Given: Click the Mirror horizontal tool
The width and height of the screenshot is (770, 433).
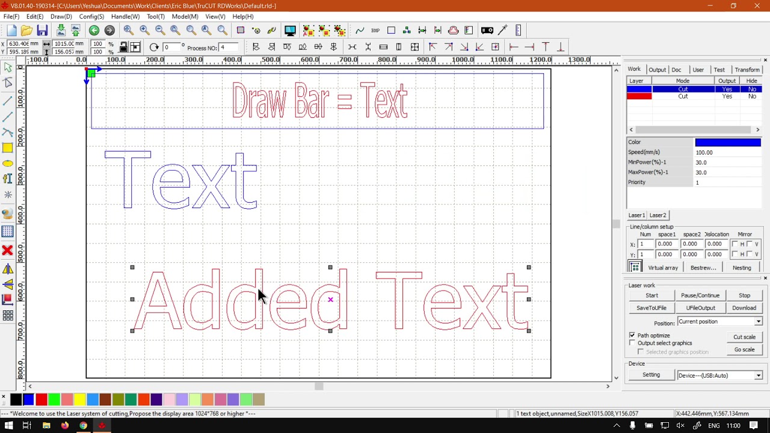Looking at the screenshot, I should (x=8, y=269).
